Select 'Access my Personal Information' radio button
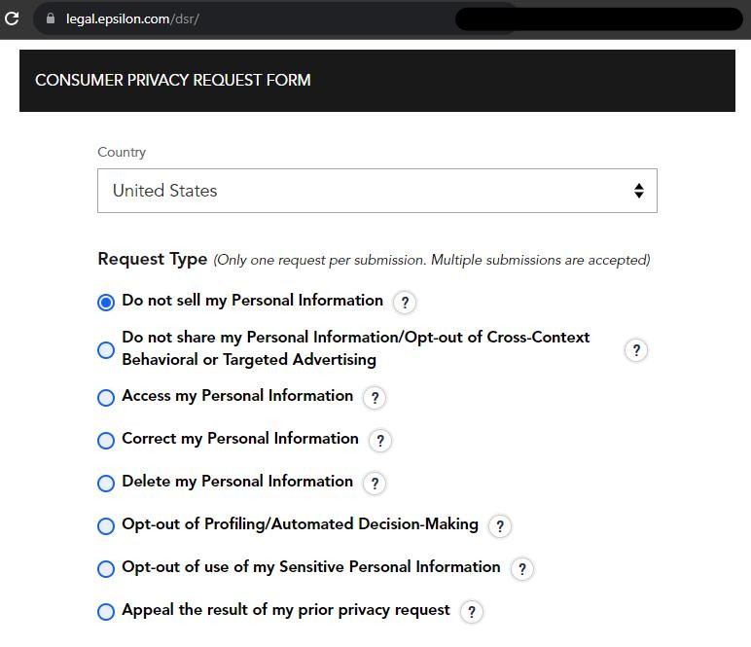Image resolution: width=751 pixels, height=647 pixels. [x=106, y=398]
